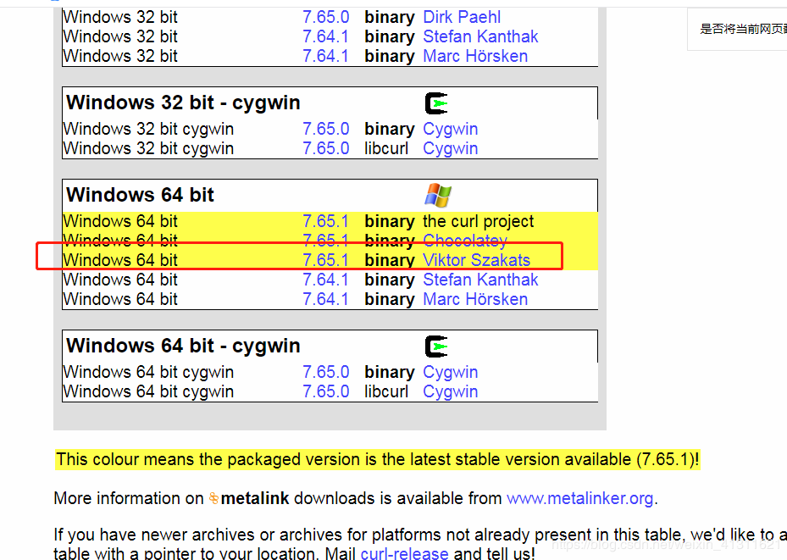Click 7.65.0 in Windows 64 bit cygwin binary row
This screenshot has height=560, width=787.
point(326,372)
